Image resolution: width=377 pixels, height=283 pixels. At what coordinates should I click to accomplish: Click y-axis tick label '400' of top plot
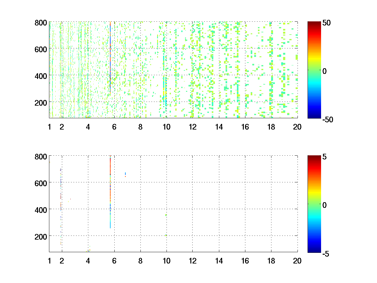41,76
